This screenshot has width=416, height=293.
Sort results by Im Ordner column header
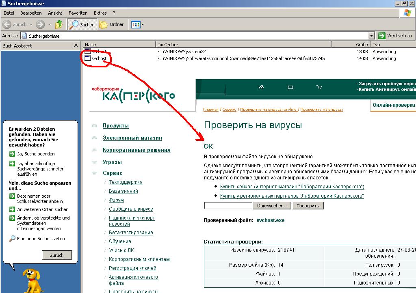click(244, 45)
